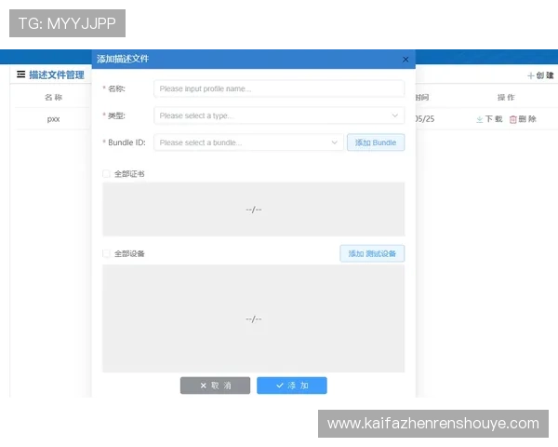The width and height of the screenshot is (558, 447).
Task: Close the 添加描述文件 dialog
Action: [405, 59]
